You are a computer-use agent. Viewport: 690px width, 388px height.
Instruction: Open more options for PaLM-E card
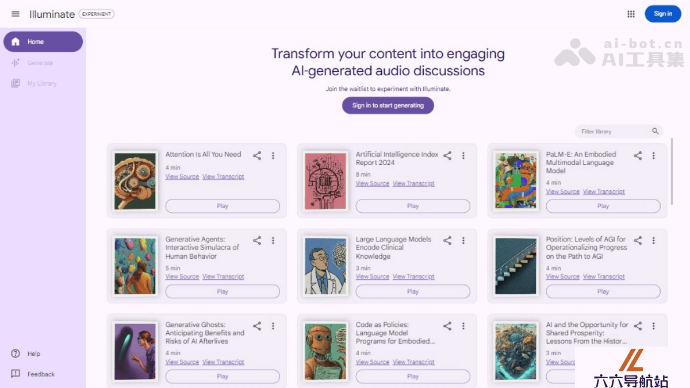coord(654,155)
